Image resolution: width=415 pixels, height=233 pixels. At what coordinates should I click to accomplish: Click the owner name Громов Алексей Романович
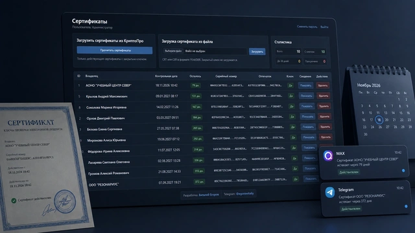coord(109,173)
